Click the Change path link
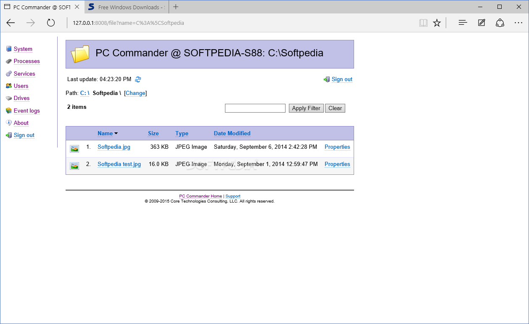This screenshot has height=324, width=529. (x=135, y=93)
